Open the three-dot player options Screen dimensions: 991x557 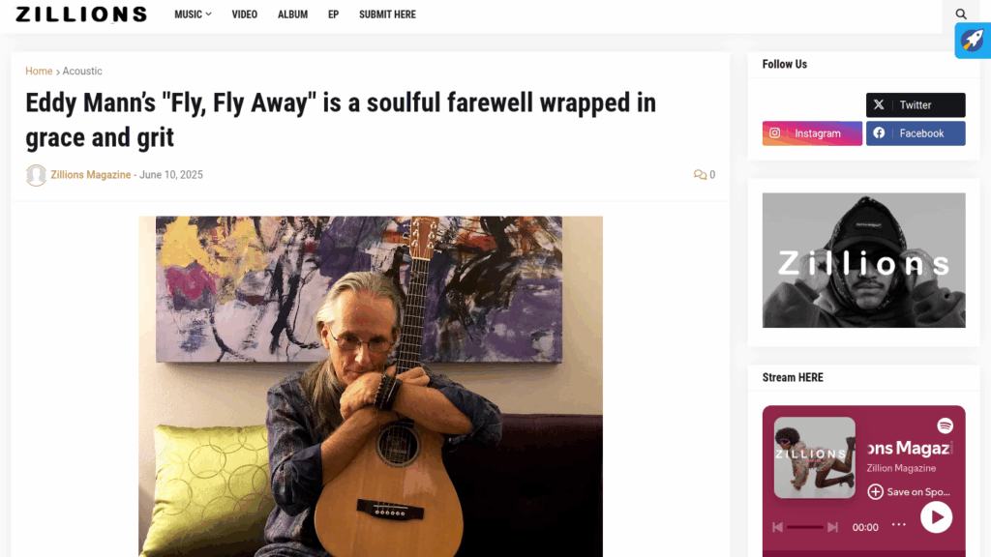point(899,524)
